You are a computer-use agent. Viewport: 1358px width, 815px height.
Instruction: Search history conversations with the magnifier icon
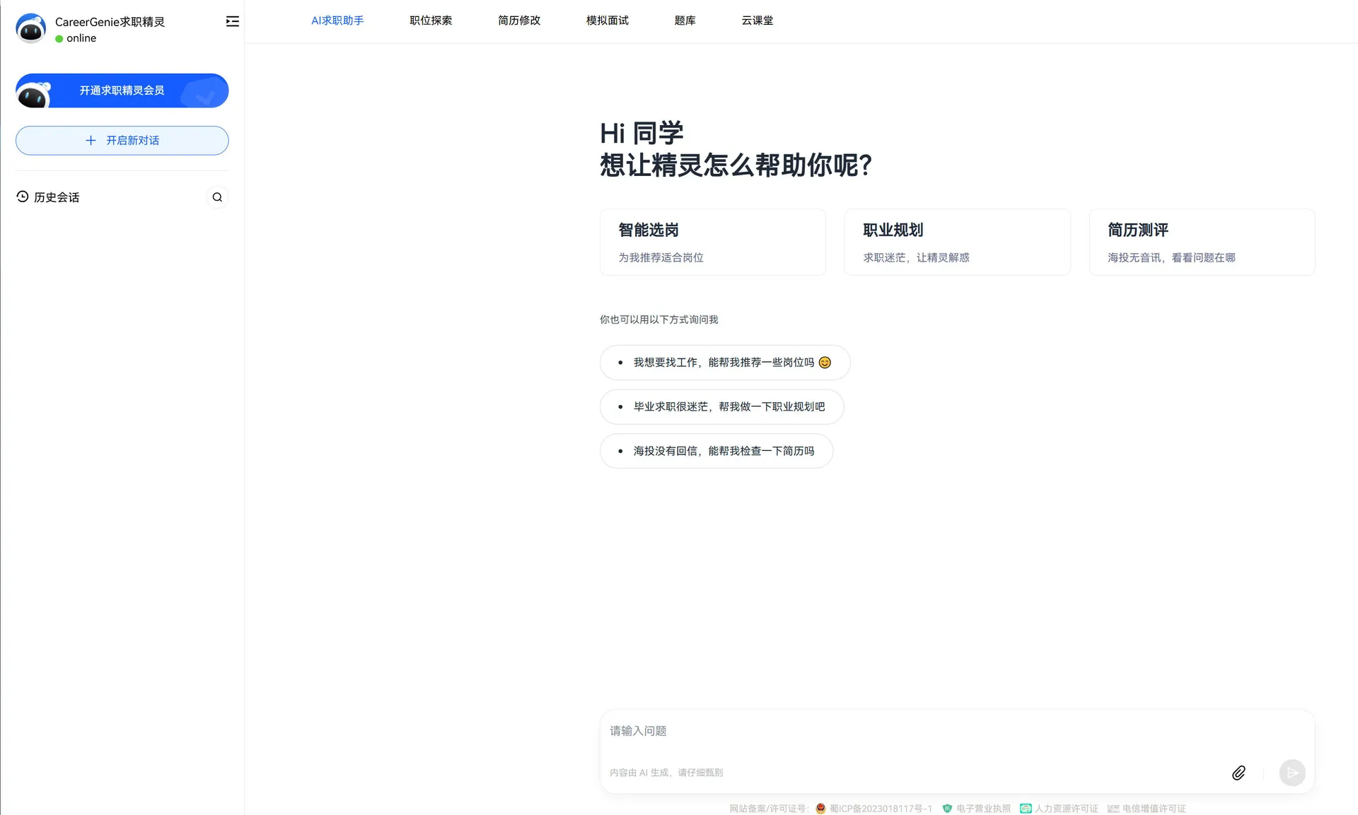point(217,197)
